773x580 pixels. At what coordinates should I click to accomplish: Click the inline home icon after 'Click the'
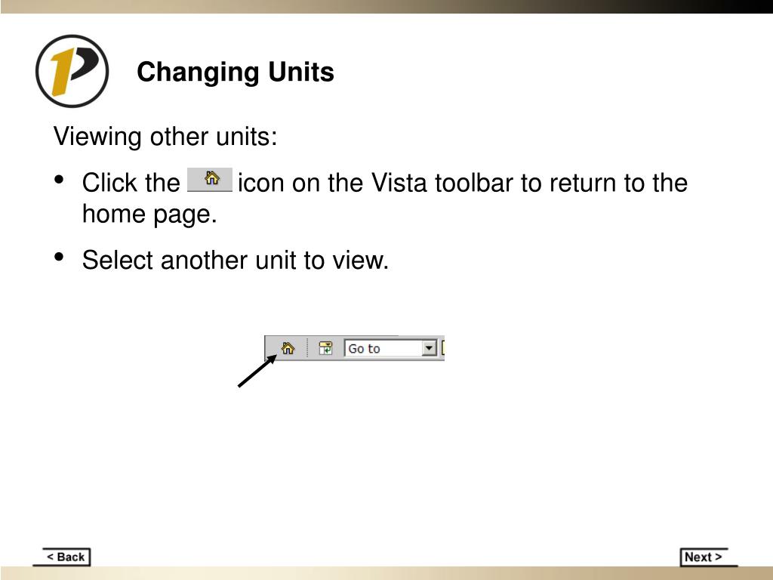(x=210, y=180)
